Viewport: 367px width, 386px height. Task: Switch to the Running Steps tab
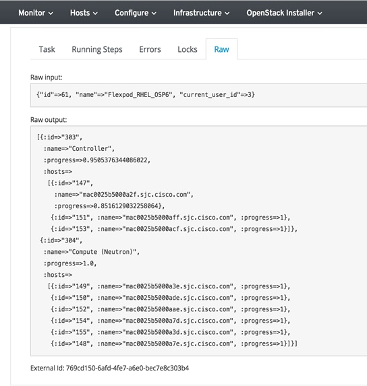click(97, 49)
